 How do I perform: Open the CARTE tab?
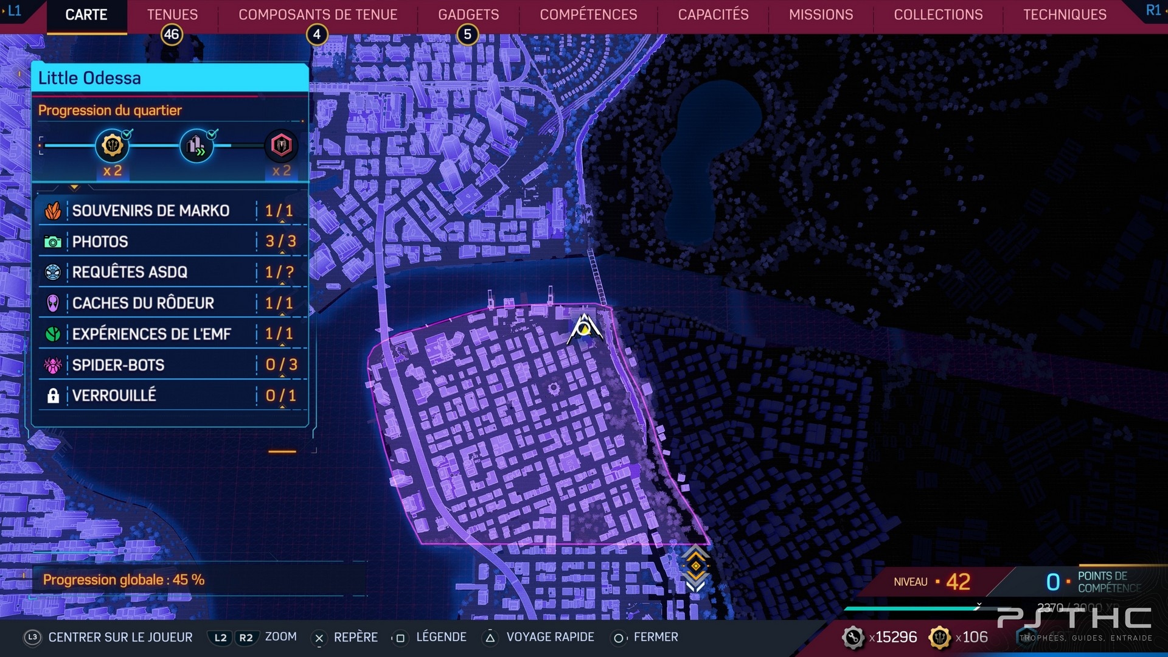[86, 15]
